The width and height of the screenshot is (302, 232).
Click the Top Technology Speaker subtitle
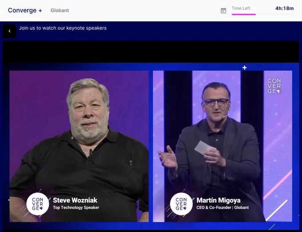76,208
